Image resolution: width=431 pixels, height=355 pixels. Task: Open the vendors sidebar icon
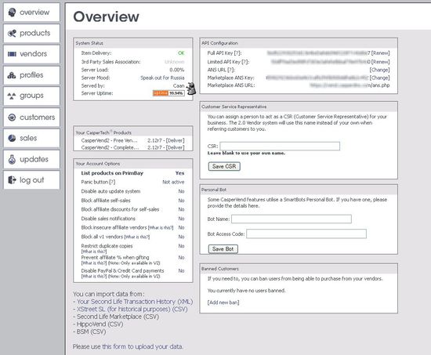[12, 54]
